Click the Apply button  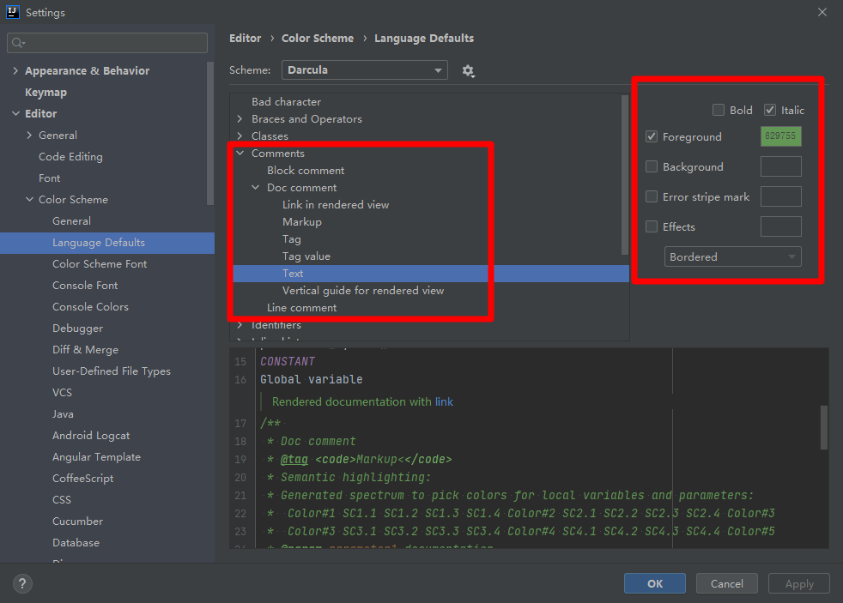(799, 583)
